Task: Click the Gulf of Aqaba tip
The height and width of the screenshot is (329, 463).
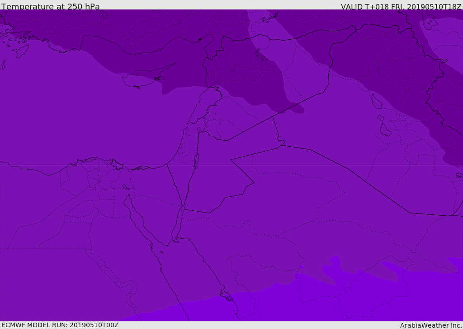Action: click(184, 206)
